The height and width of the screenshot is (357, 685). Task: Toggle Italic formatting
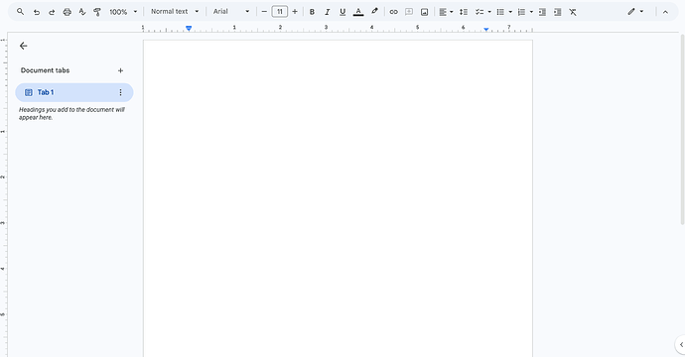328,12
